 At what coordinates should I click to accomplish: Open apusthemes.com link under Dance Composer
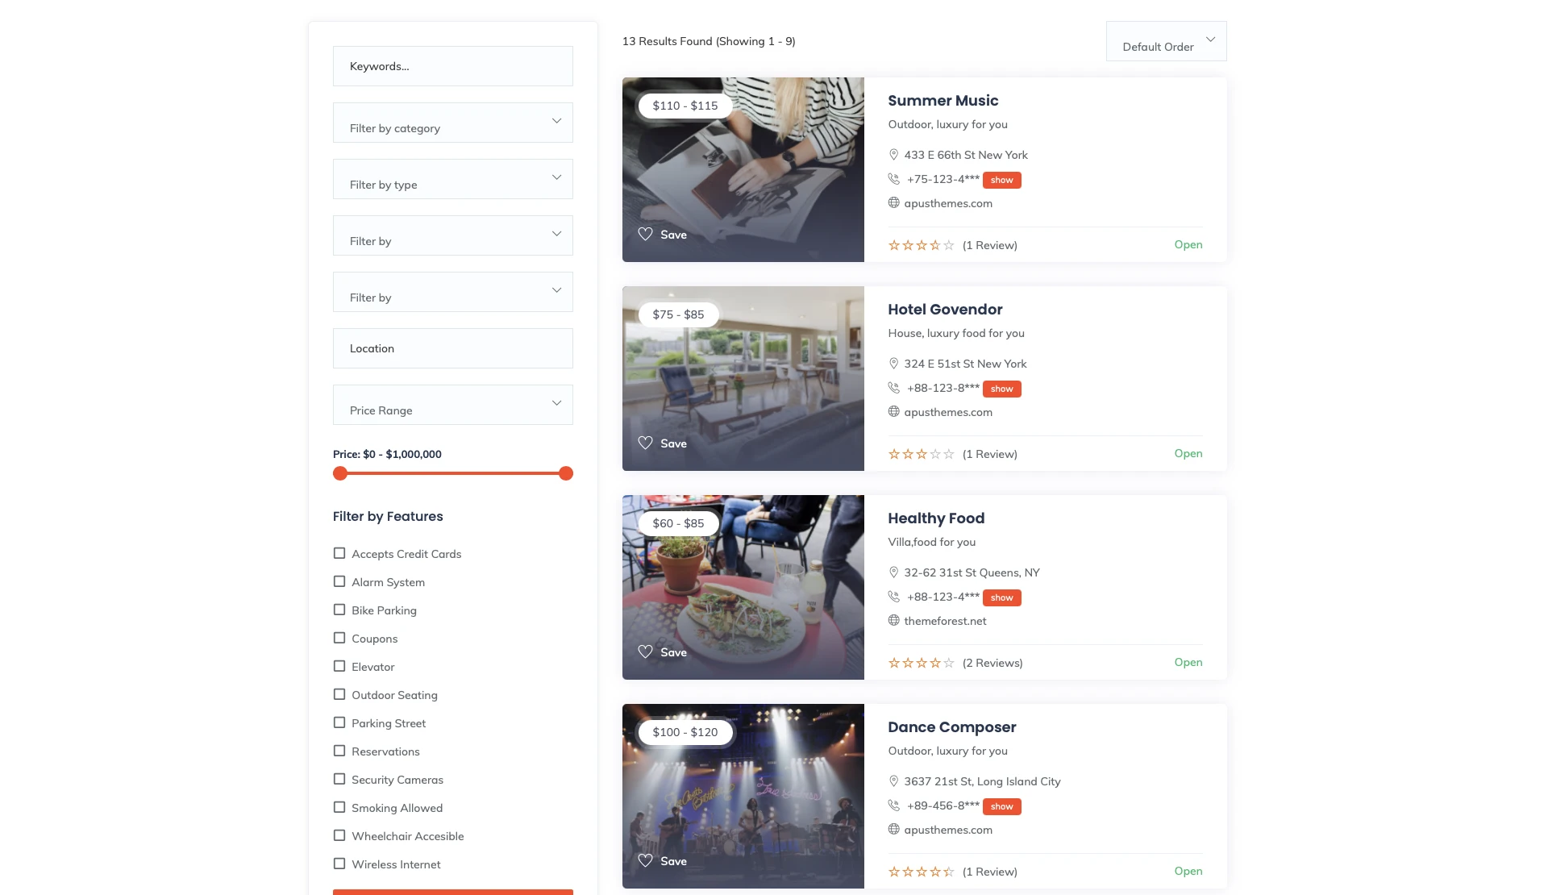pos(948,830)
